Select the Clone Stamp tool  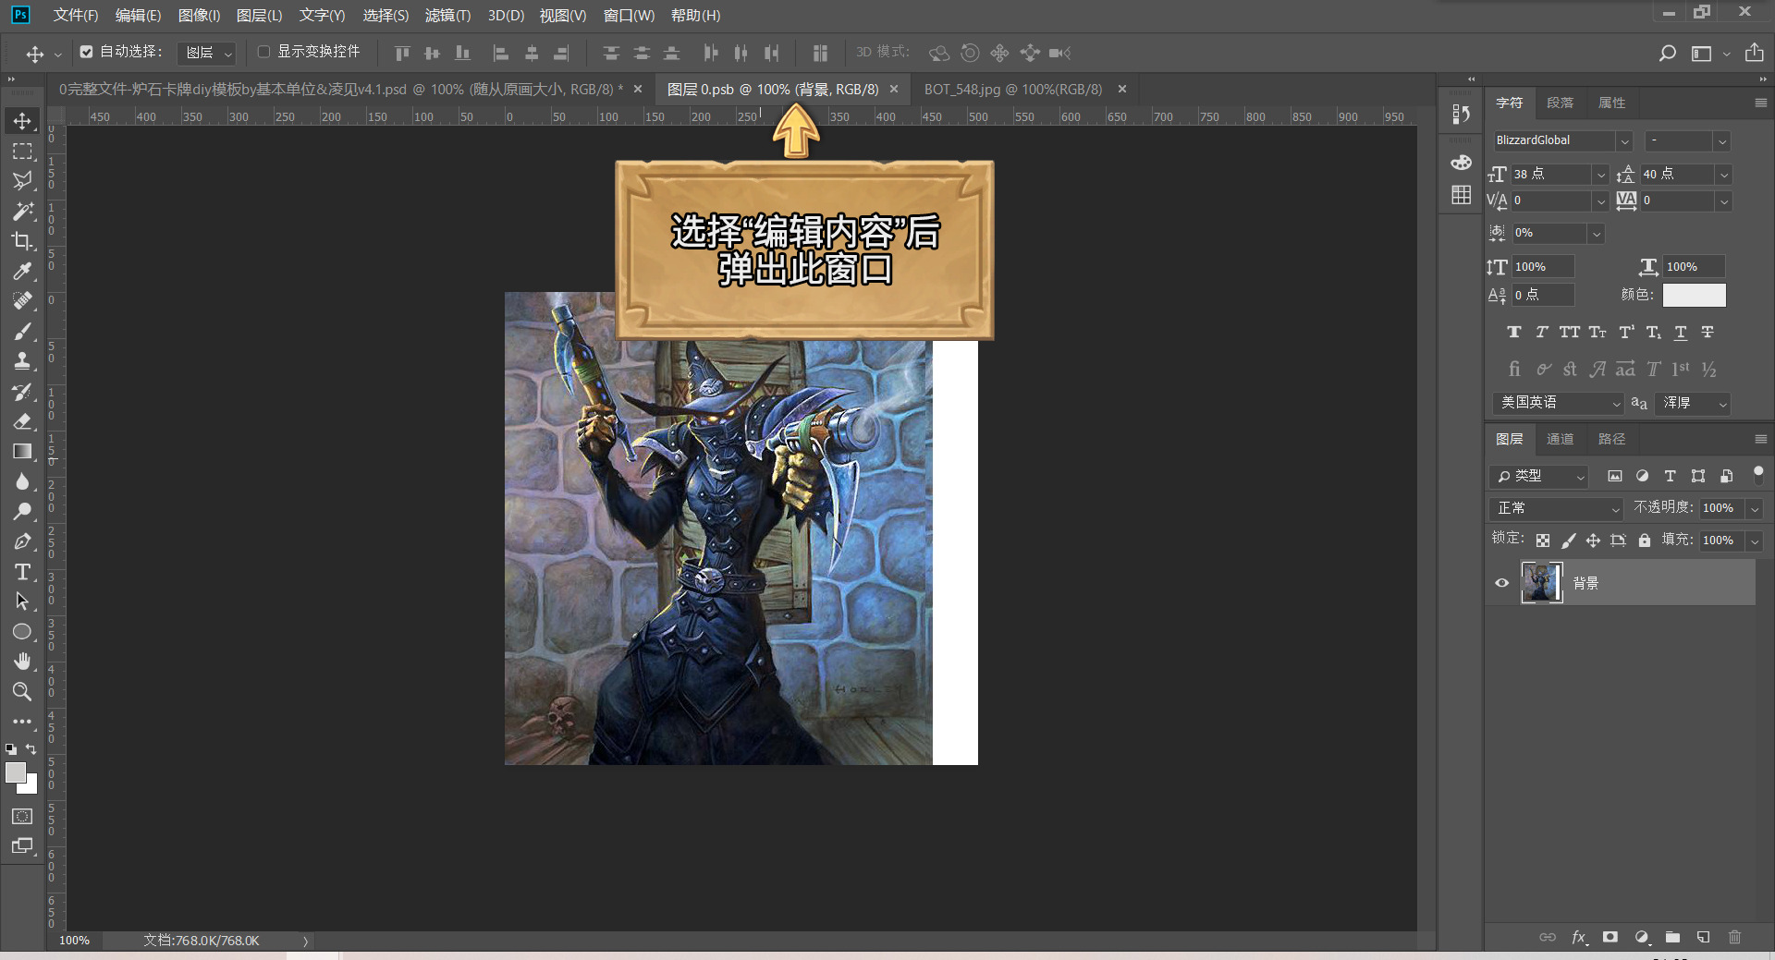[x=22, y=361]
